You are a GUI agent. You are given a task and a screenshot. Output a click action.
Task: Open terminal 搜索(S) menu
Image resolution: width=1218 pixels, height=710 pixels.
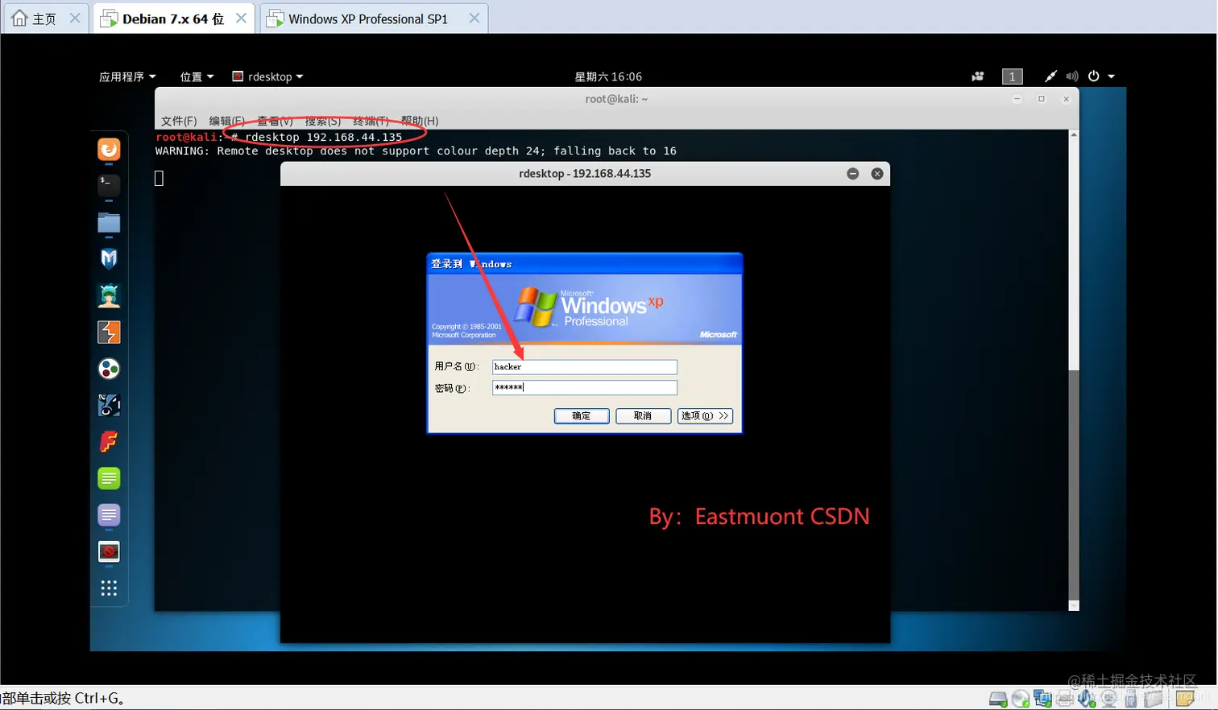coord(322,121)
